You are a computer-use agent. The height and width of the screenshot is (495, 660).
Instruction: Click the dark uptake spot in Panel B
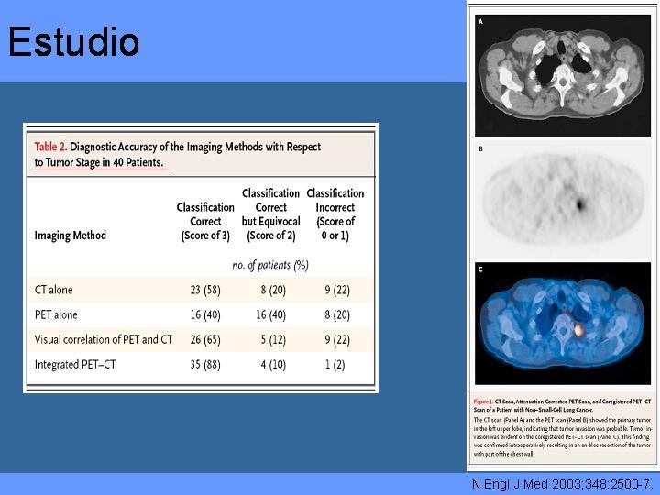click(x=580, y=205)
